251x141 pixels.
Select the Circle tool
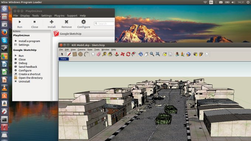point(80,54)
